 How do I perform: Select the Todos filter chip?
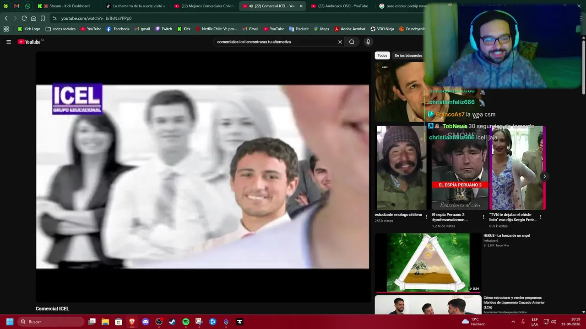tap(382, 55)
